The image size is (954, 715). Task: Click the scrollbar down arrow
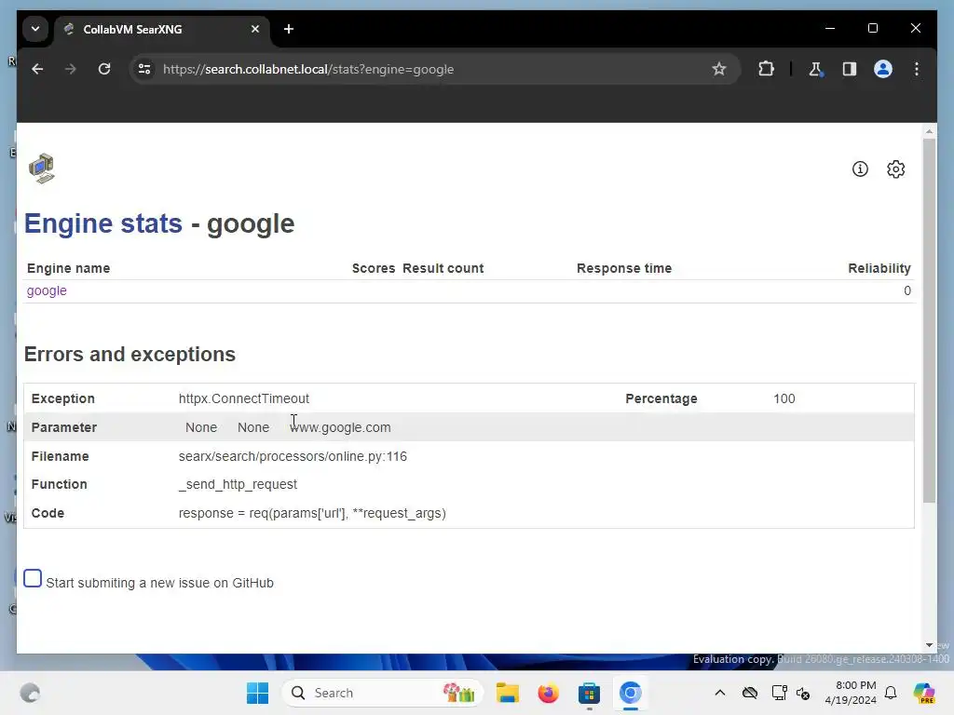(929, 645)
